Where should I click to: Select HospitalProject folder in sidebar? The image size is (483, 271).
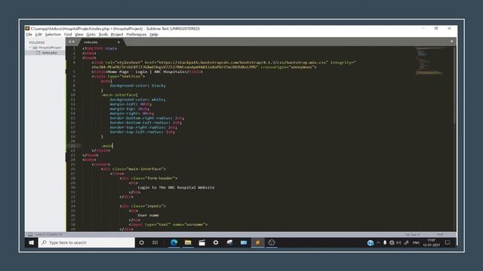pyautogui.click(x=50, y=47)
